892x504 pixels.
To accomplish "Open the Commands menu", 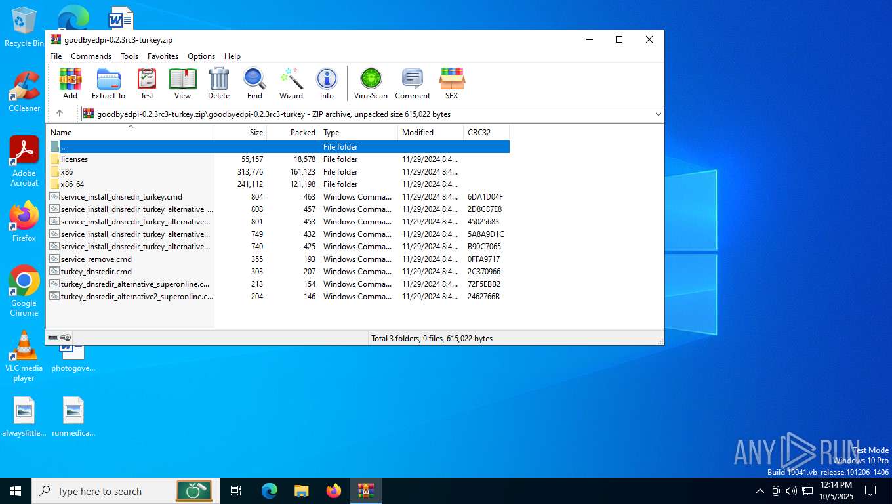I will click(91, 56).
